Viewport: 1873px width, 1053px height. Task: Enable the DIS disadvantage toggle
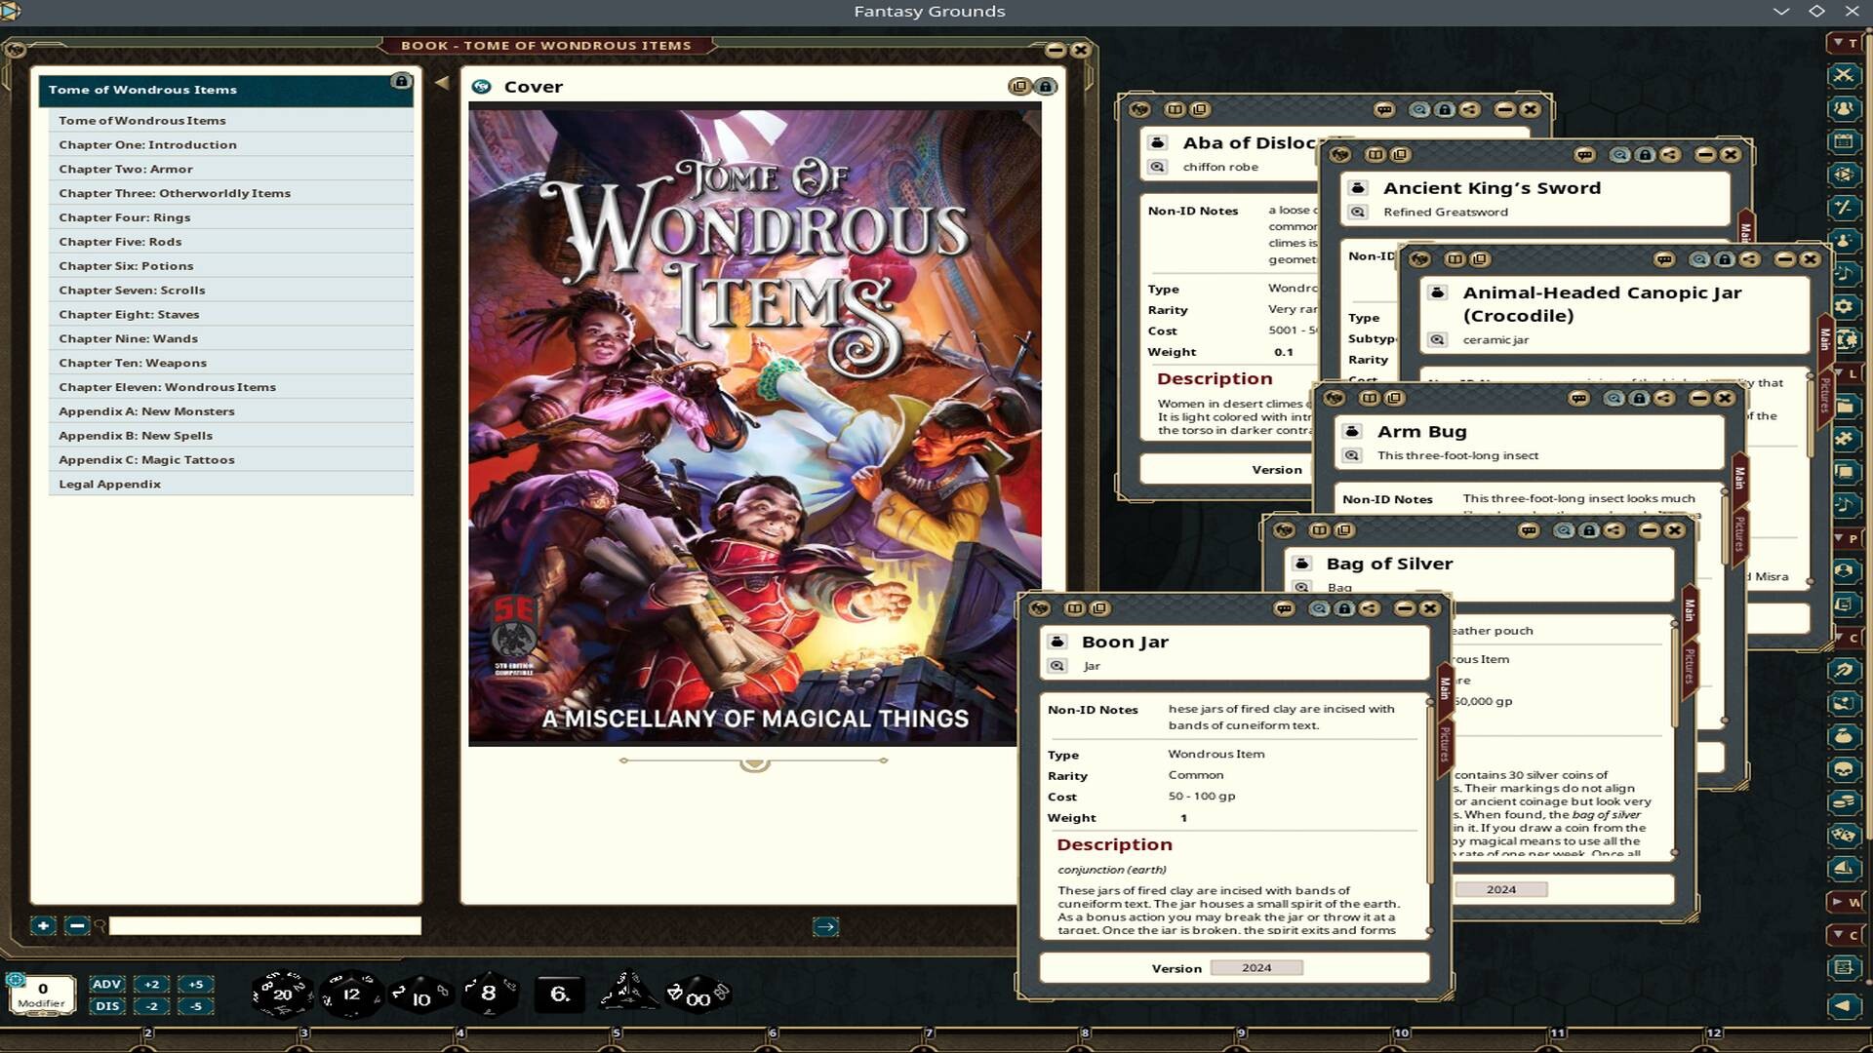[107, 1005]
